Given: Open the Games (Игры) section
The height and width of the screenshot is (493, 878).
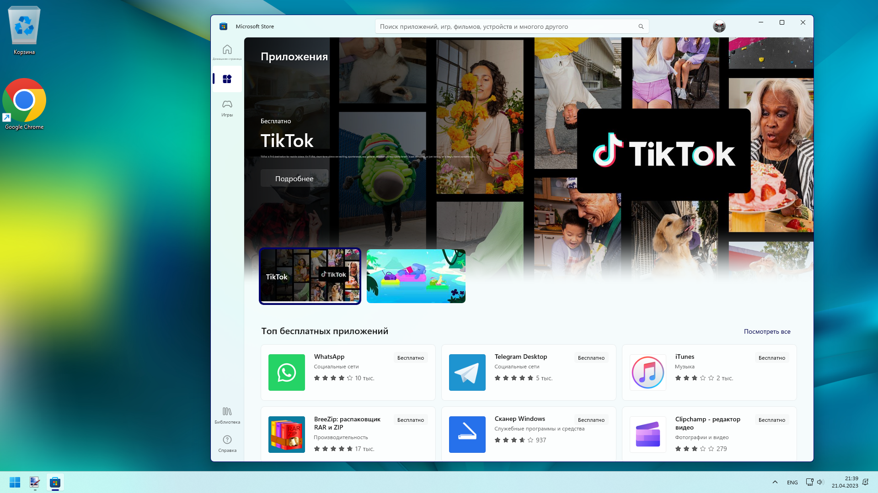Looking at the screenshot, I should tap(227, 108).
